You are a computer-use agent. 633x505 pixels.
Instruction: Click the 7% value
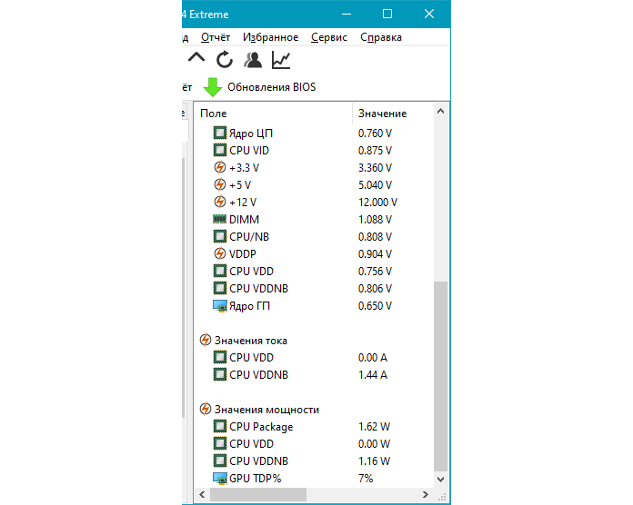(x=366, y=479)
